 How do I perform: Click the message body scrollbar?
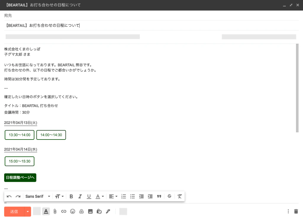click(297, 88)
